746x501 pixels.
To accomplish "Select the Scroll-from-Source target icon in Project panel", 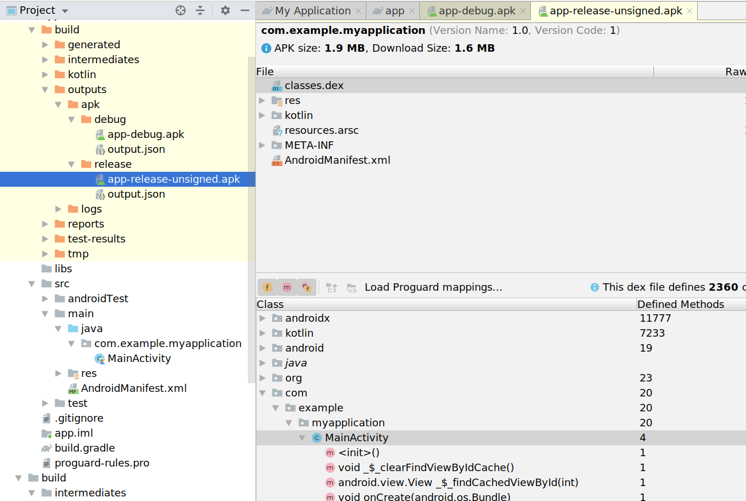I will point(180,10).
